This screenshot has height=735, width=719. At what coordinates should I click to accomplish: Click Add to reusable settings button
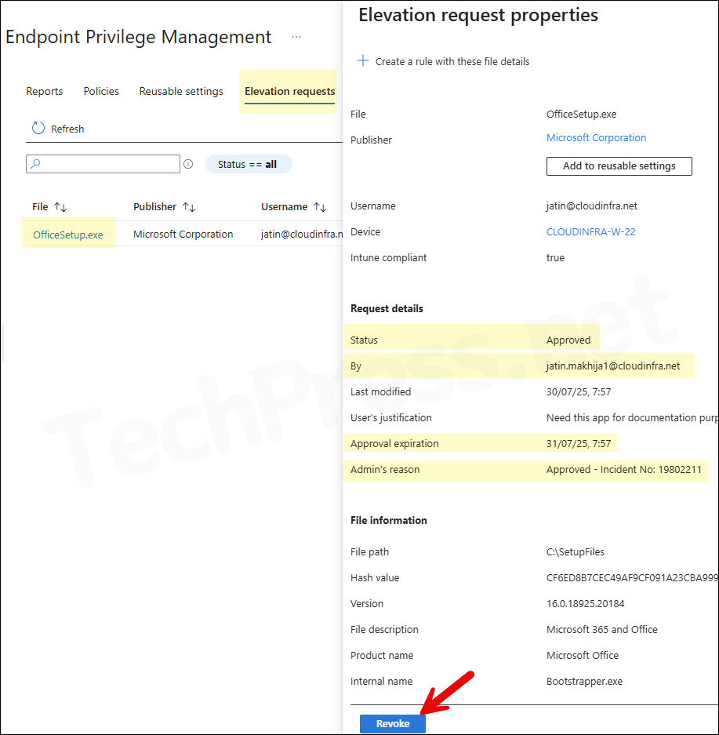click(619, 166)
